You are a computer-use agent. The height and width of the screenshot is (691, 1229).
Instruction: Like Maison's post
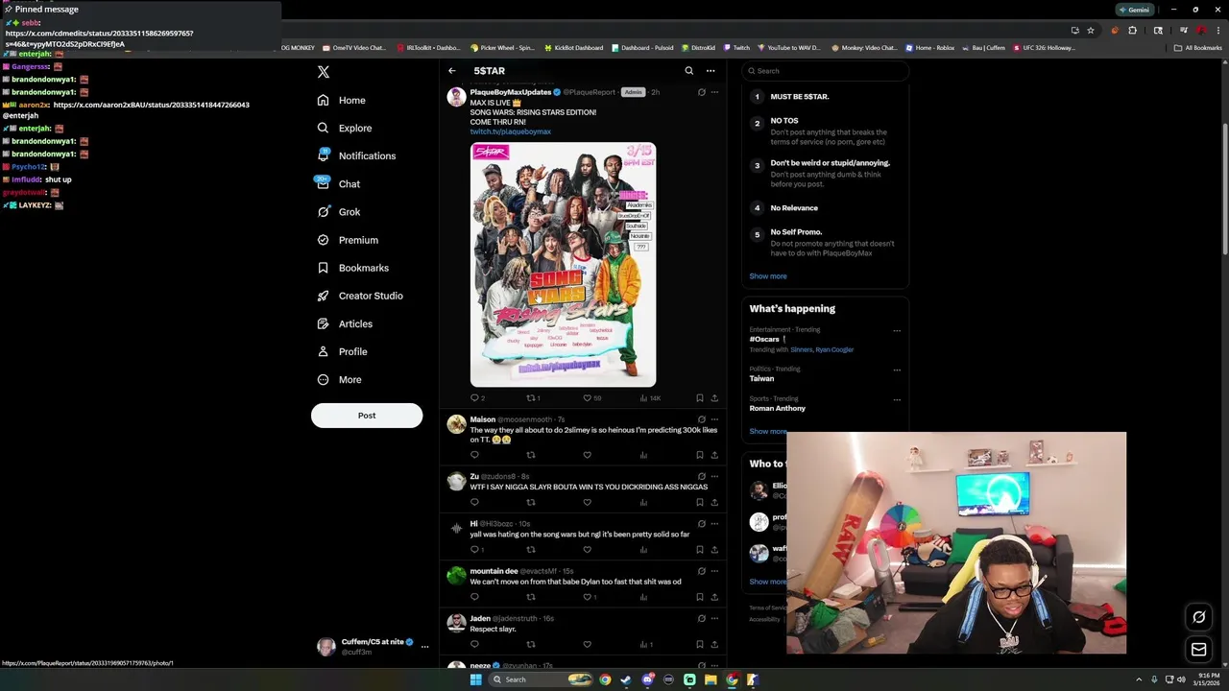point(588,455)
